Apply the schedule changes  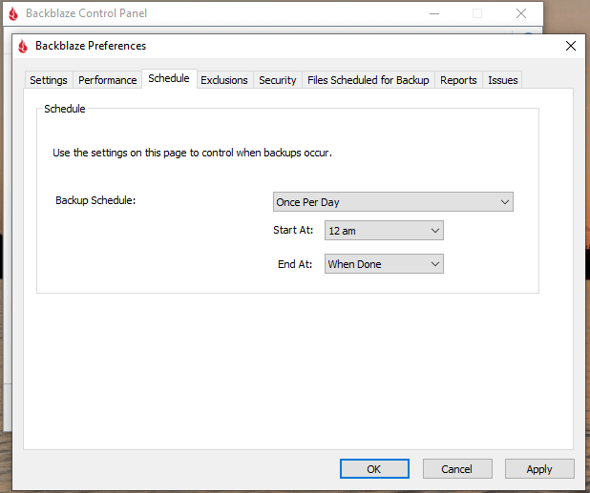539,468
